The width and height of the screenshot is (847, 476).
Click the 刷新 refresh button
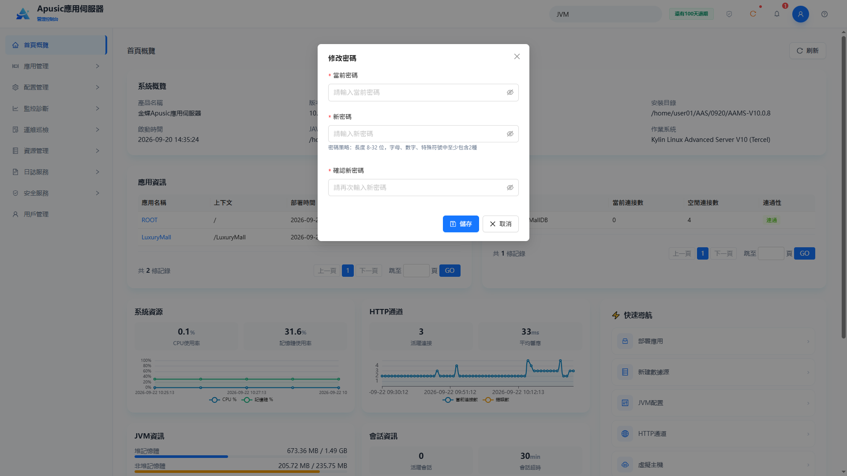coord(807,51)
